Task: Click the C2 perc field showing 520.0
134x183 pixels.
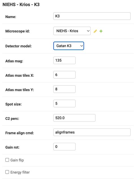Action: click(74, 118)
